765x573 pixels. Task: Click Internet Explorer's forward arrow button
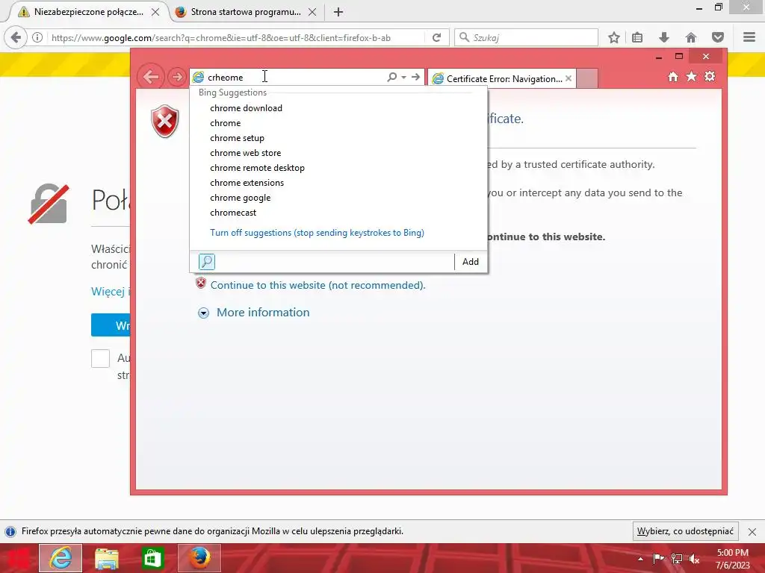pyautogui.click(x=176, y=77)
